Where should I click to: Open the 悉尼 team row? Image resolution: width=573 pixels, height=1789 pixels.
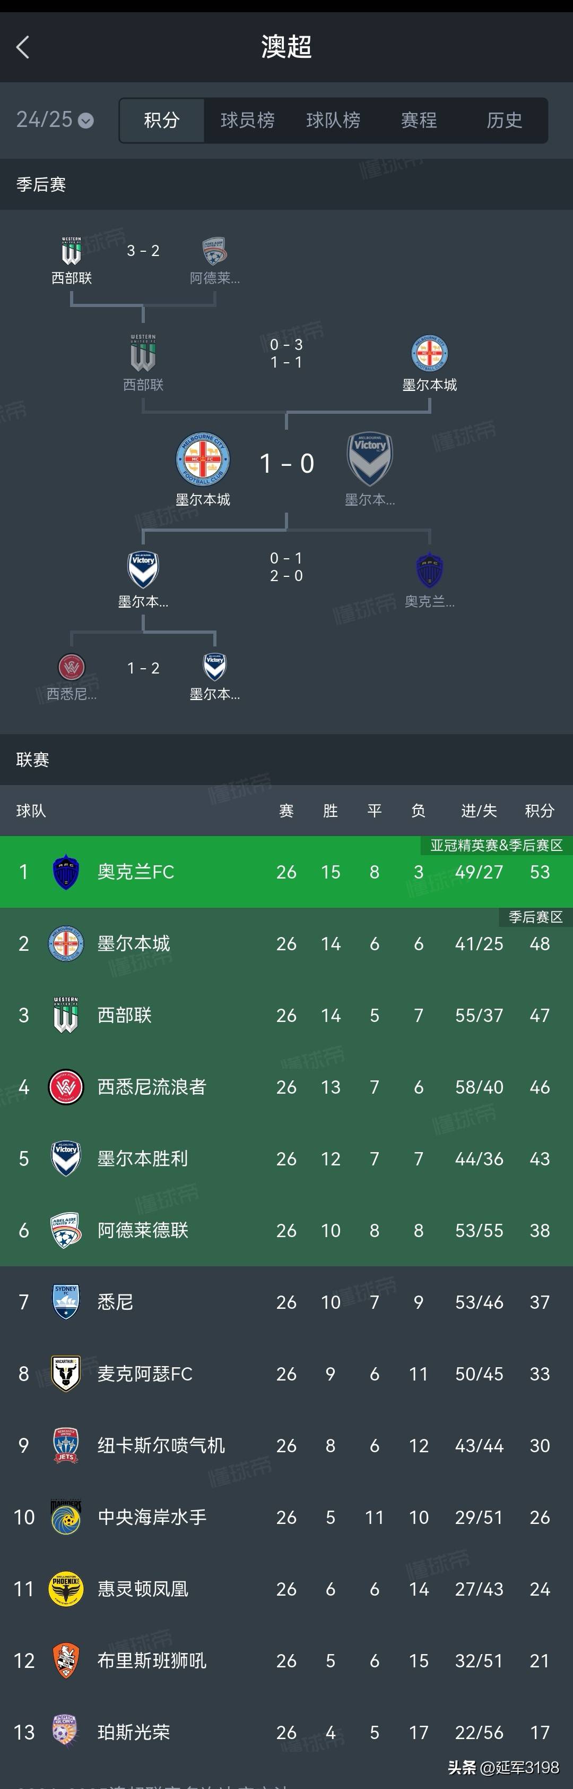pos(286,1302)
